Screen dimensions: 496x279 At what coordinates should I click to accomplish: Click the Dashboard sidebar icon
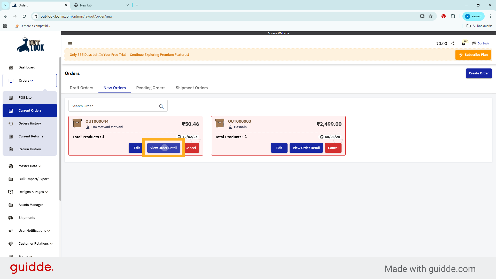(x=11, y=67)
